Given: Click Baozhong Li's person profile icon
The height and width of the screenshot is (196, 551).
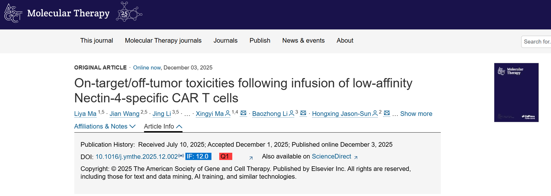Looking at the screenshot, I should 291,114.
